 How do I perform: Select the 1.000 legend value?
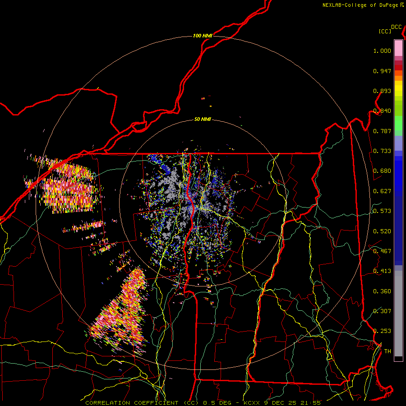tap(382, 51)
